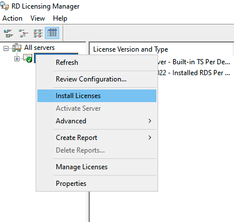This screenshot has height=222, width=234.
Task: Collapse the All servers tree node
Action: pyautogui.click(x=6, y=48)
